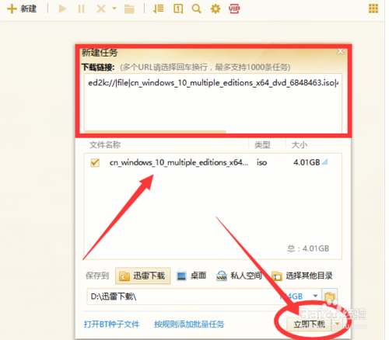
Task: Click the 立即下载 button
Action: point(309,324)
